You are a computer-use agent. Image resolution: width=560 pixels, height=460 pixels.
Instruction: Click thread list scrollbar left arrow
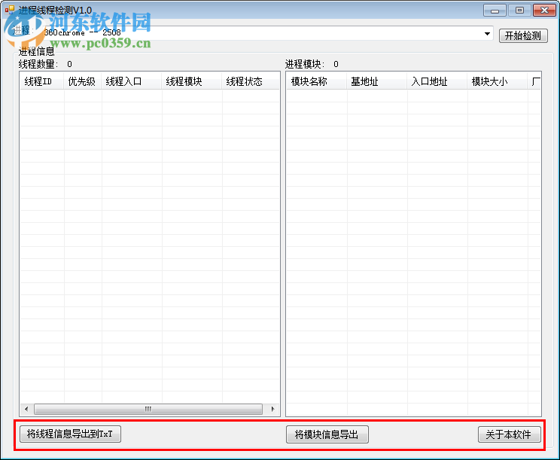(x=26, y=409)
